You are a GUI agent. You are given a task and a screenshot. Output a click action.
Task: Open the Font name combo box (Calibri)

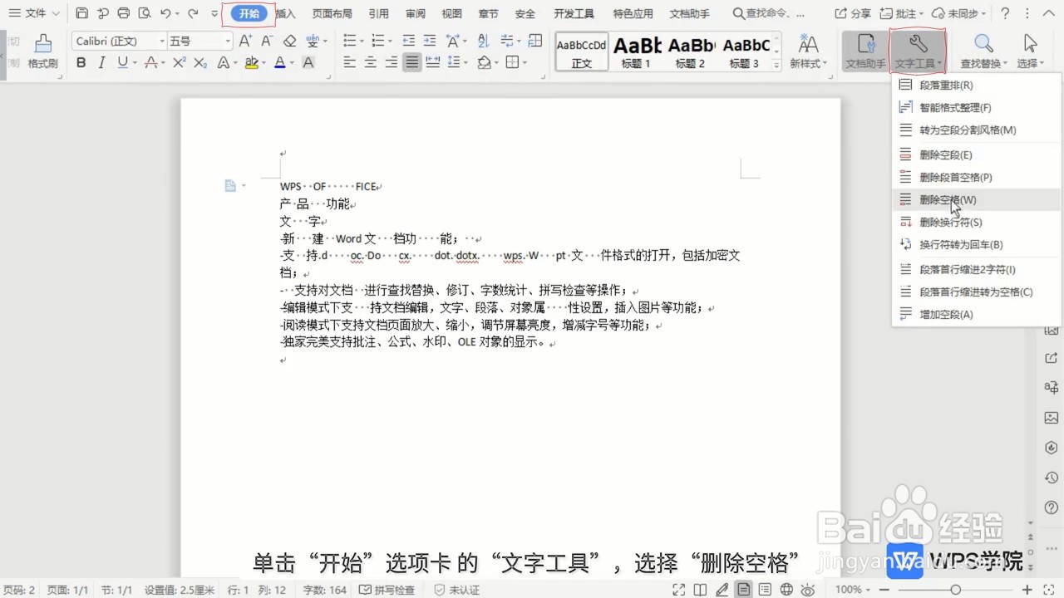[x=120, y=42]
